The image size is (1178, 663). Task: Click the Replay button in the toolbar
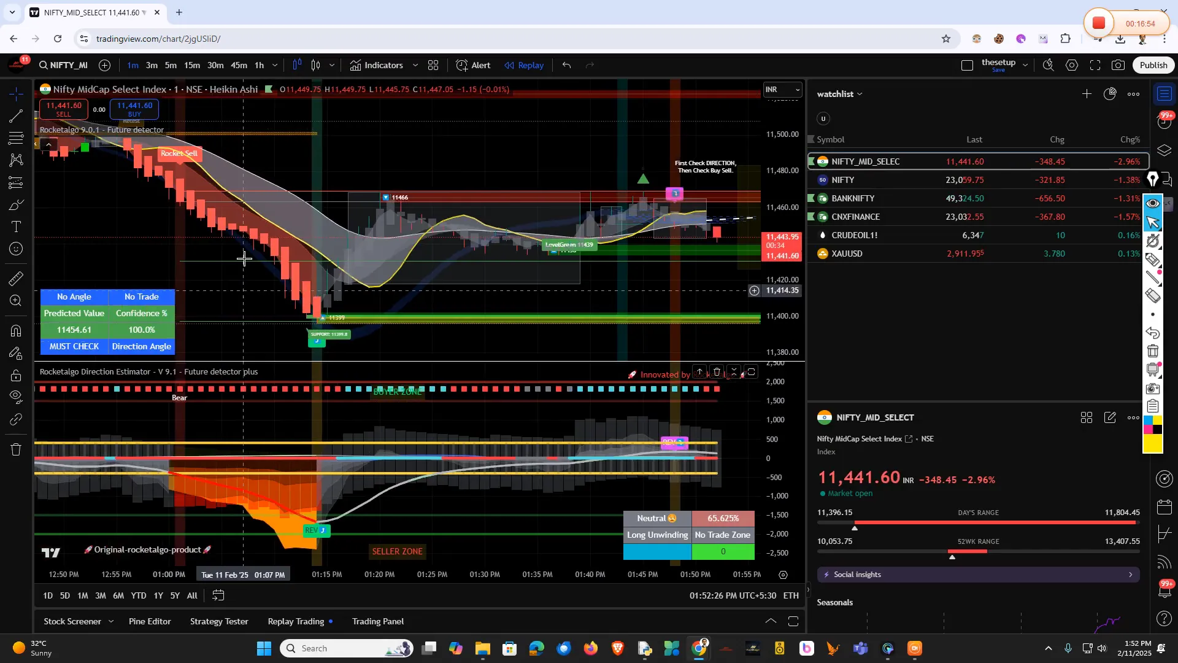tap(524, 65)
